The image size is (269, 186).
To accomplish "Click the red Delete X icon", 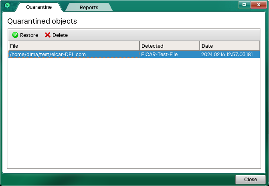I will click(x=48, y=35).
